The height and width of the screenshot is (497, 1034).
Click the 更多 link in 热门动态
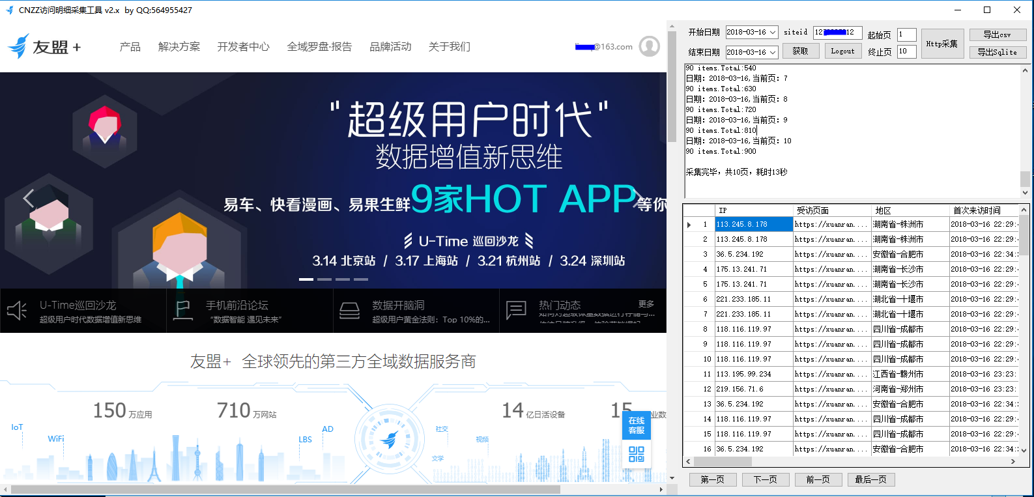(x=646, y=304)
